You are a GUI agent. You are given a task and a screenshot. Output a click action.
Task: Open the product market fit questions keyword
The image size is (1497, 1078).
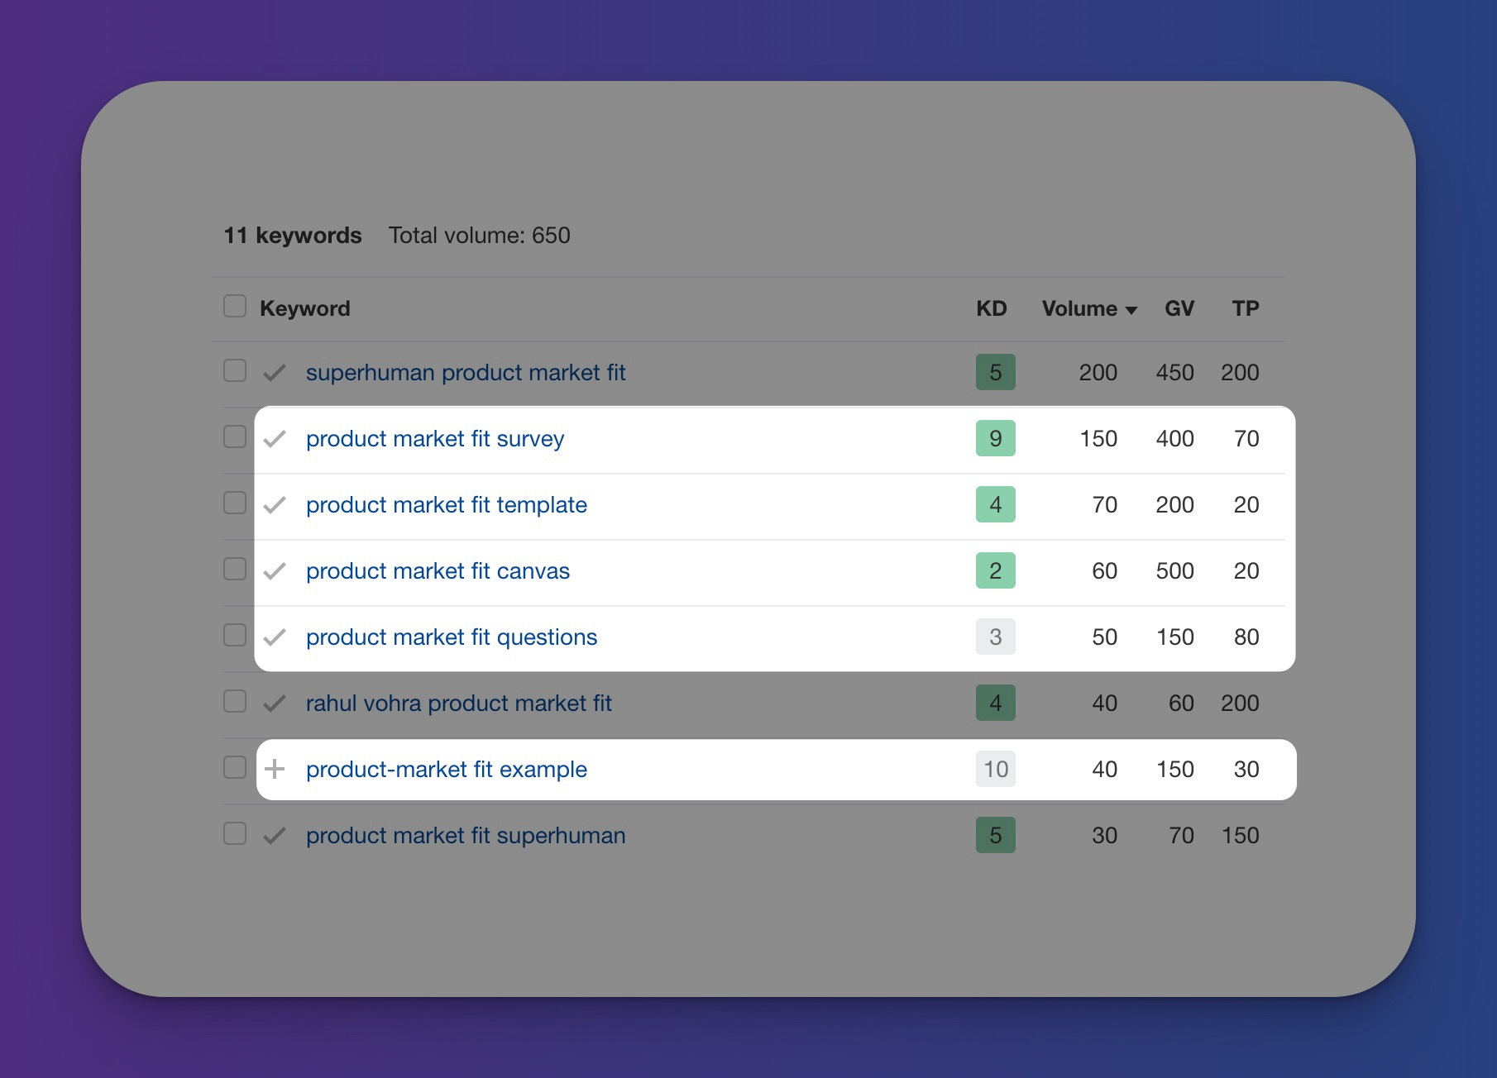pos(452,637)
